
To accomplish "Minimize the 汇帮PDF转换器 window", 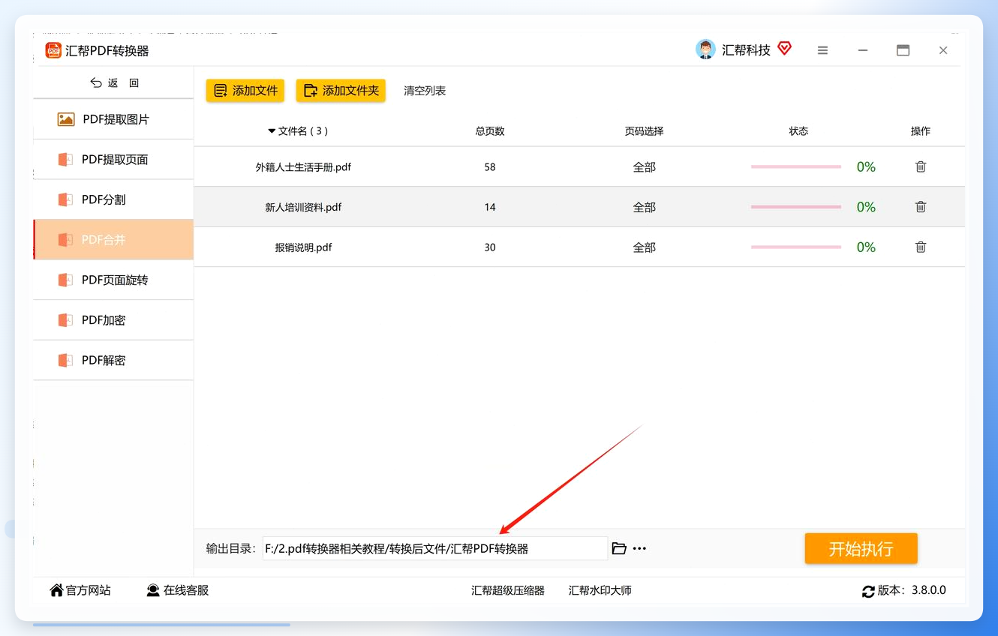I will [863, 50].
